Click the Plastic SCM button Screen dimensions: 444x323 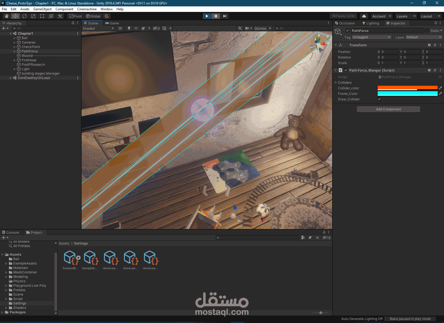(344, 16)
